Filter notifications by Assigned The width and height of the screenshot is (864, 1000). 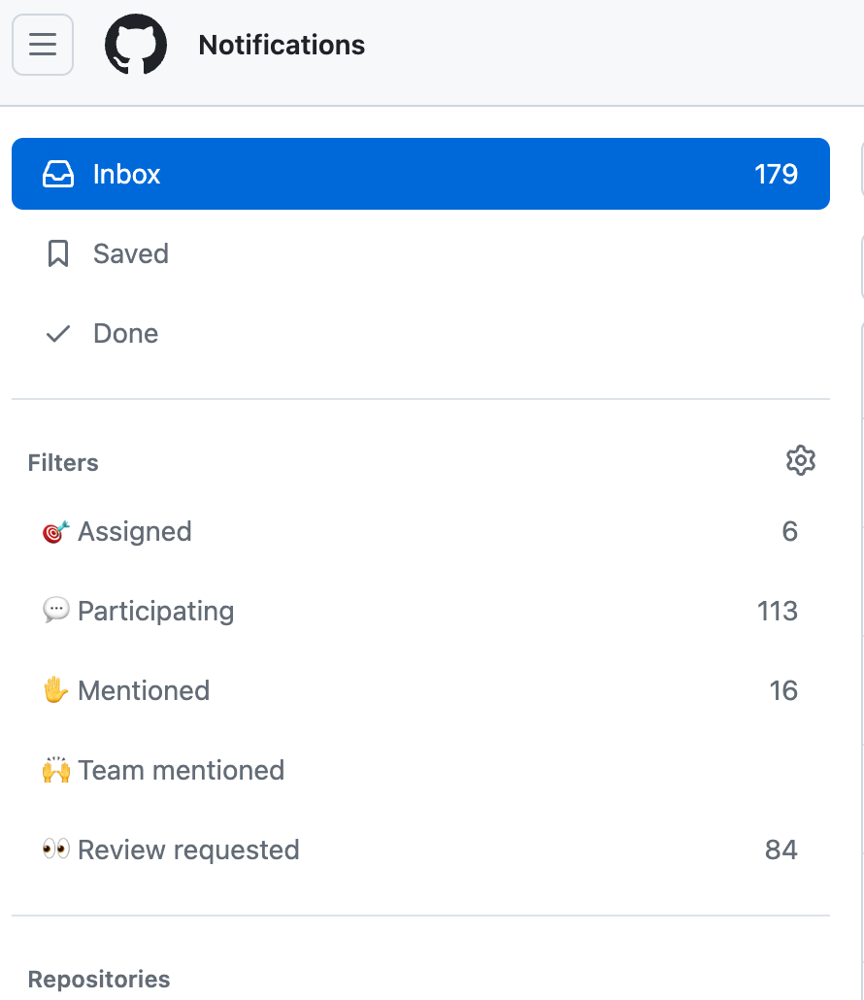(135, 532)
